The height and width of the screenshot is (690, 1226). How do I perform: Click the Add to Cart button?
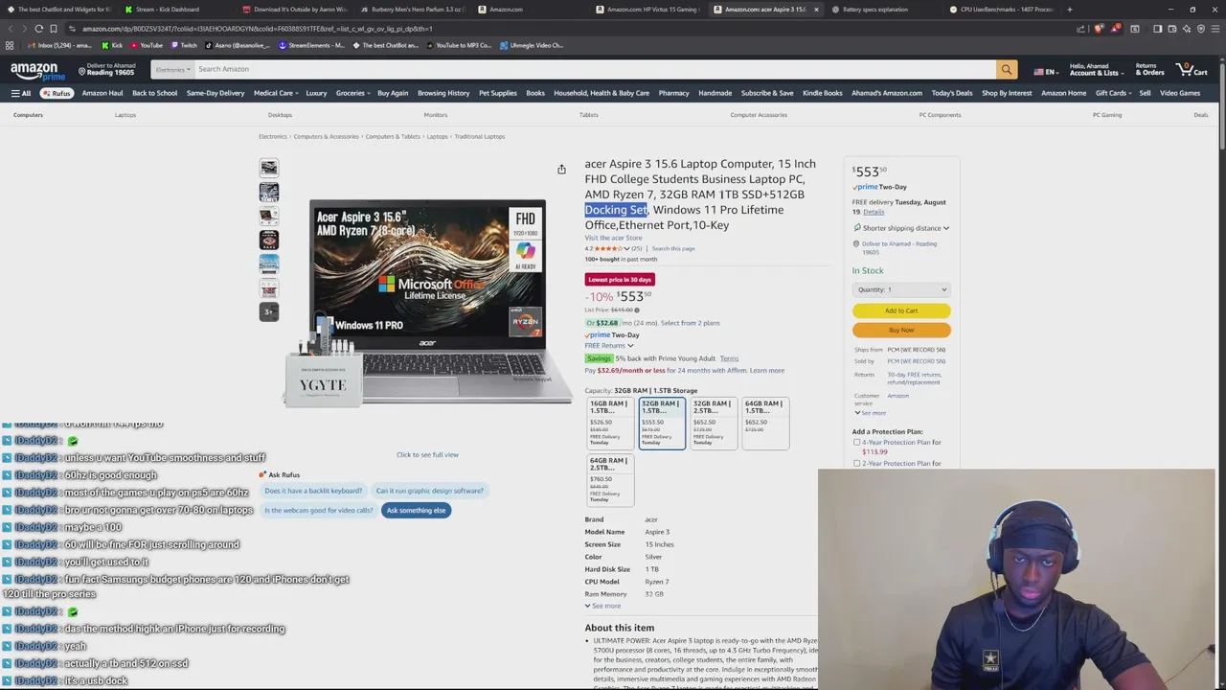[901, 310]
